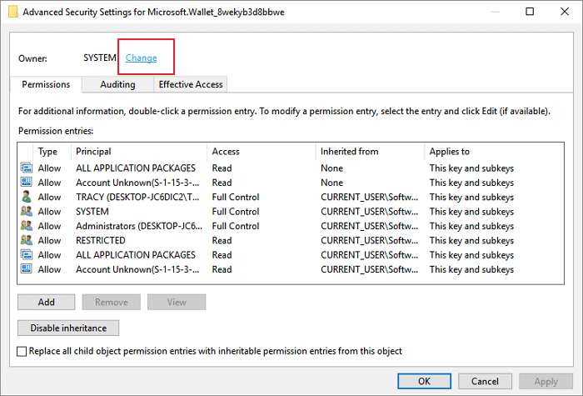Viewport: 583px width, 396px height.
Task: Click the Change owner link
Action: (x=141, y=58)
